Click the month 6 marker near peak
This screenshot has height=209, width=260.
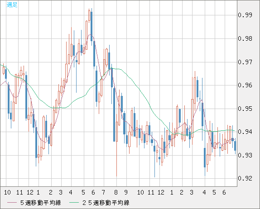pos(93,192)
